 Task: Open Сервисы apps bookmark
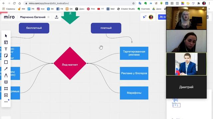click(x=9, y=9)
